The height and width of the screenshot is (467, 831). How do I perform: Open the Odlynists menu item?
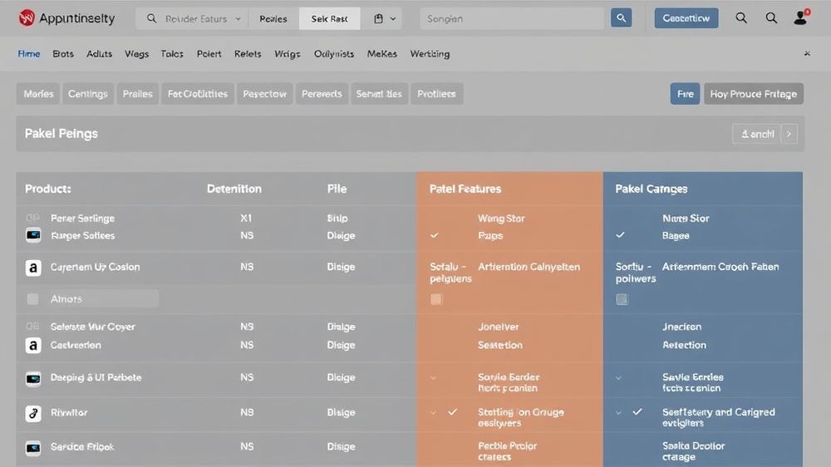(334, 54)
